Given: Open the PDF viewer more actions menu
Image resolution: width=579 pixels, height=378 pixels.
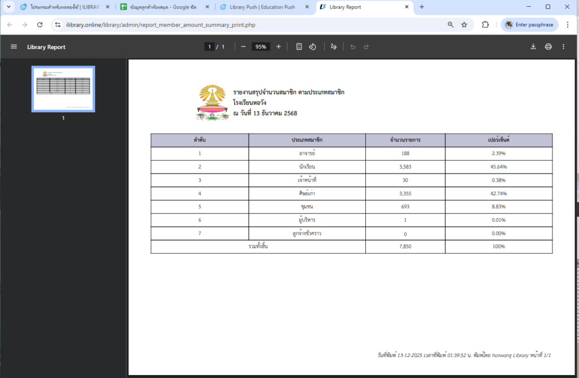Looking at the screenshot, I should [x=563, y=47].
